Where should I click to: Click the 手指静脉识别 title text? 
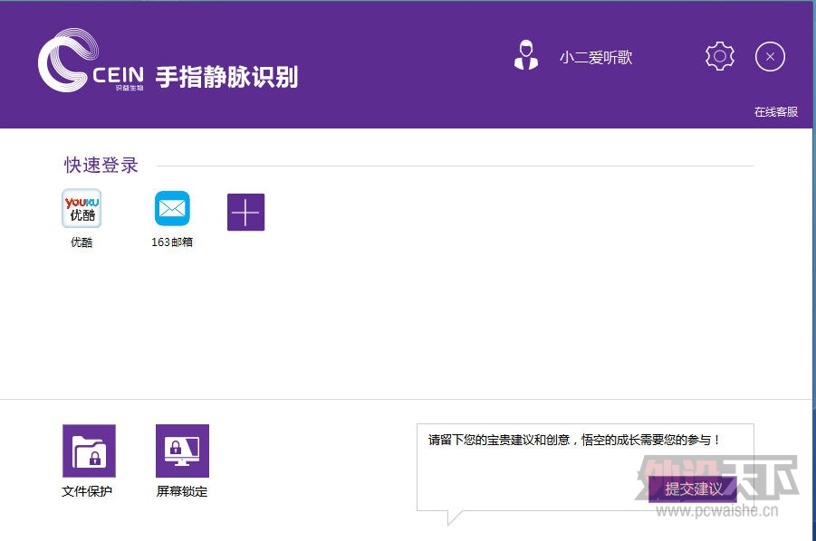pyautogui.click(x=227, y=77)
